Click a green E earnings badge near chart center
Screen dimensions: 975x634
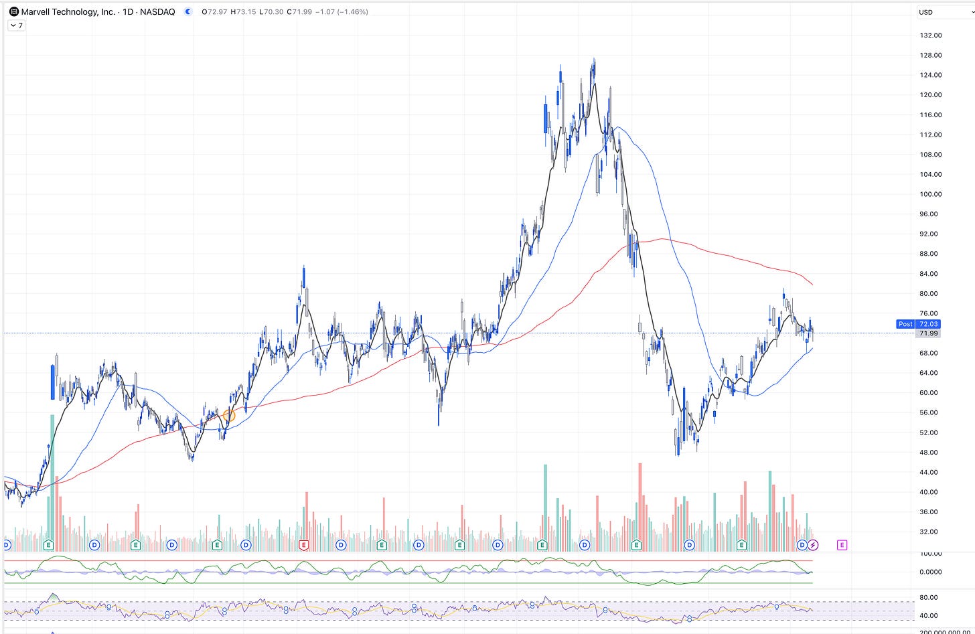tap(459, 545)
